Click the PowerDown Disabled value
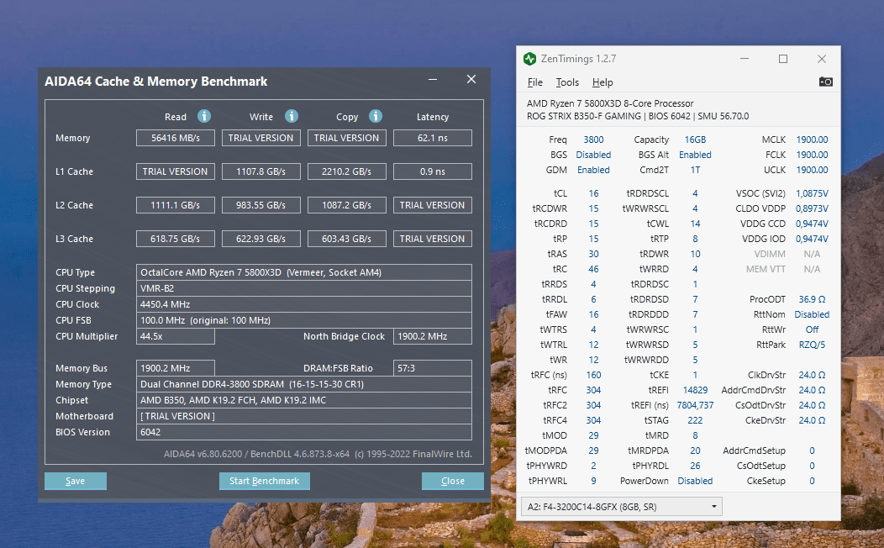The image size is (884, 548). point(695,482)
